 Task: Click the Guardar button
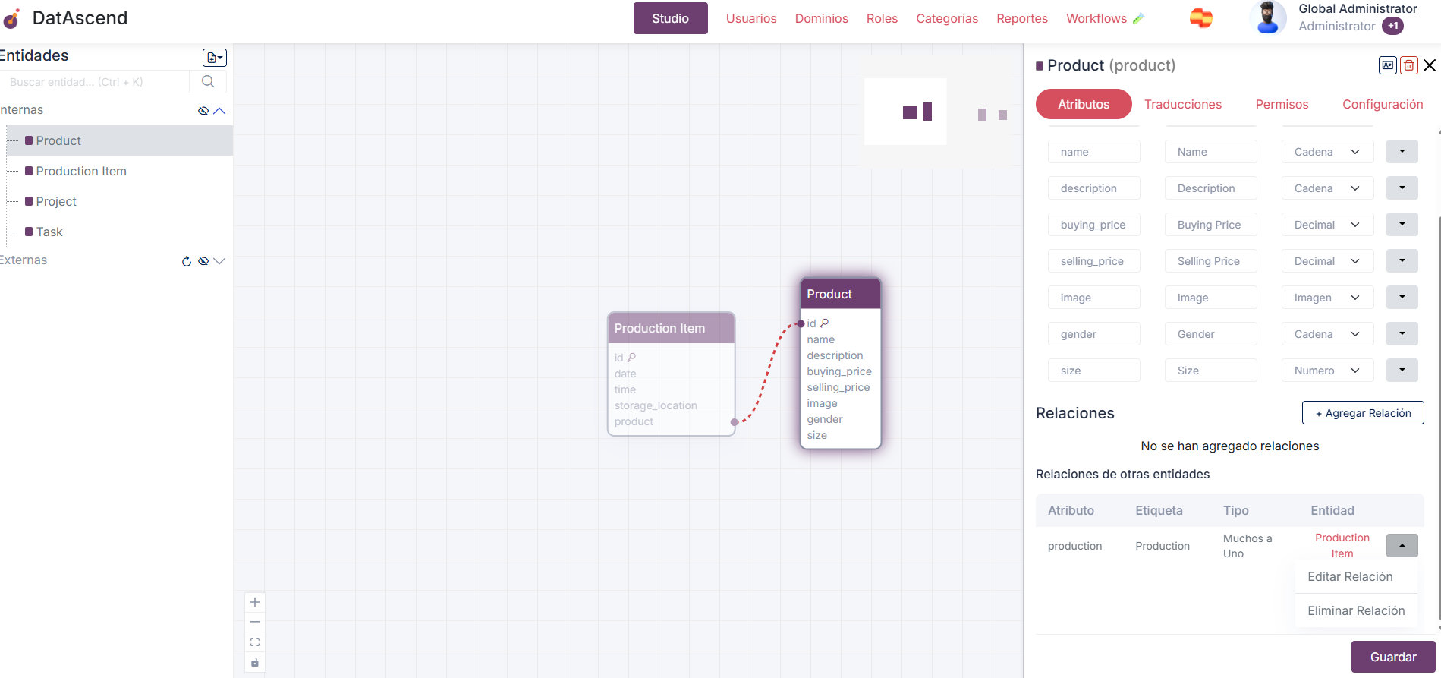click(x=1392, y=657)
